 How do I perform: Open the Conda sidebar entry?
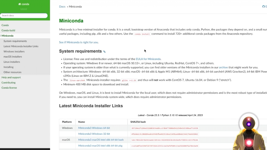(5, 25)
